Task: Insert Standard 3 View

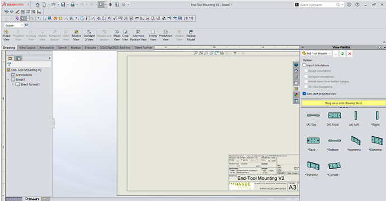Action: point(89,35)
